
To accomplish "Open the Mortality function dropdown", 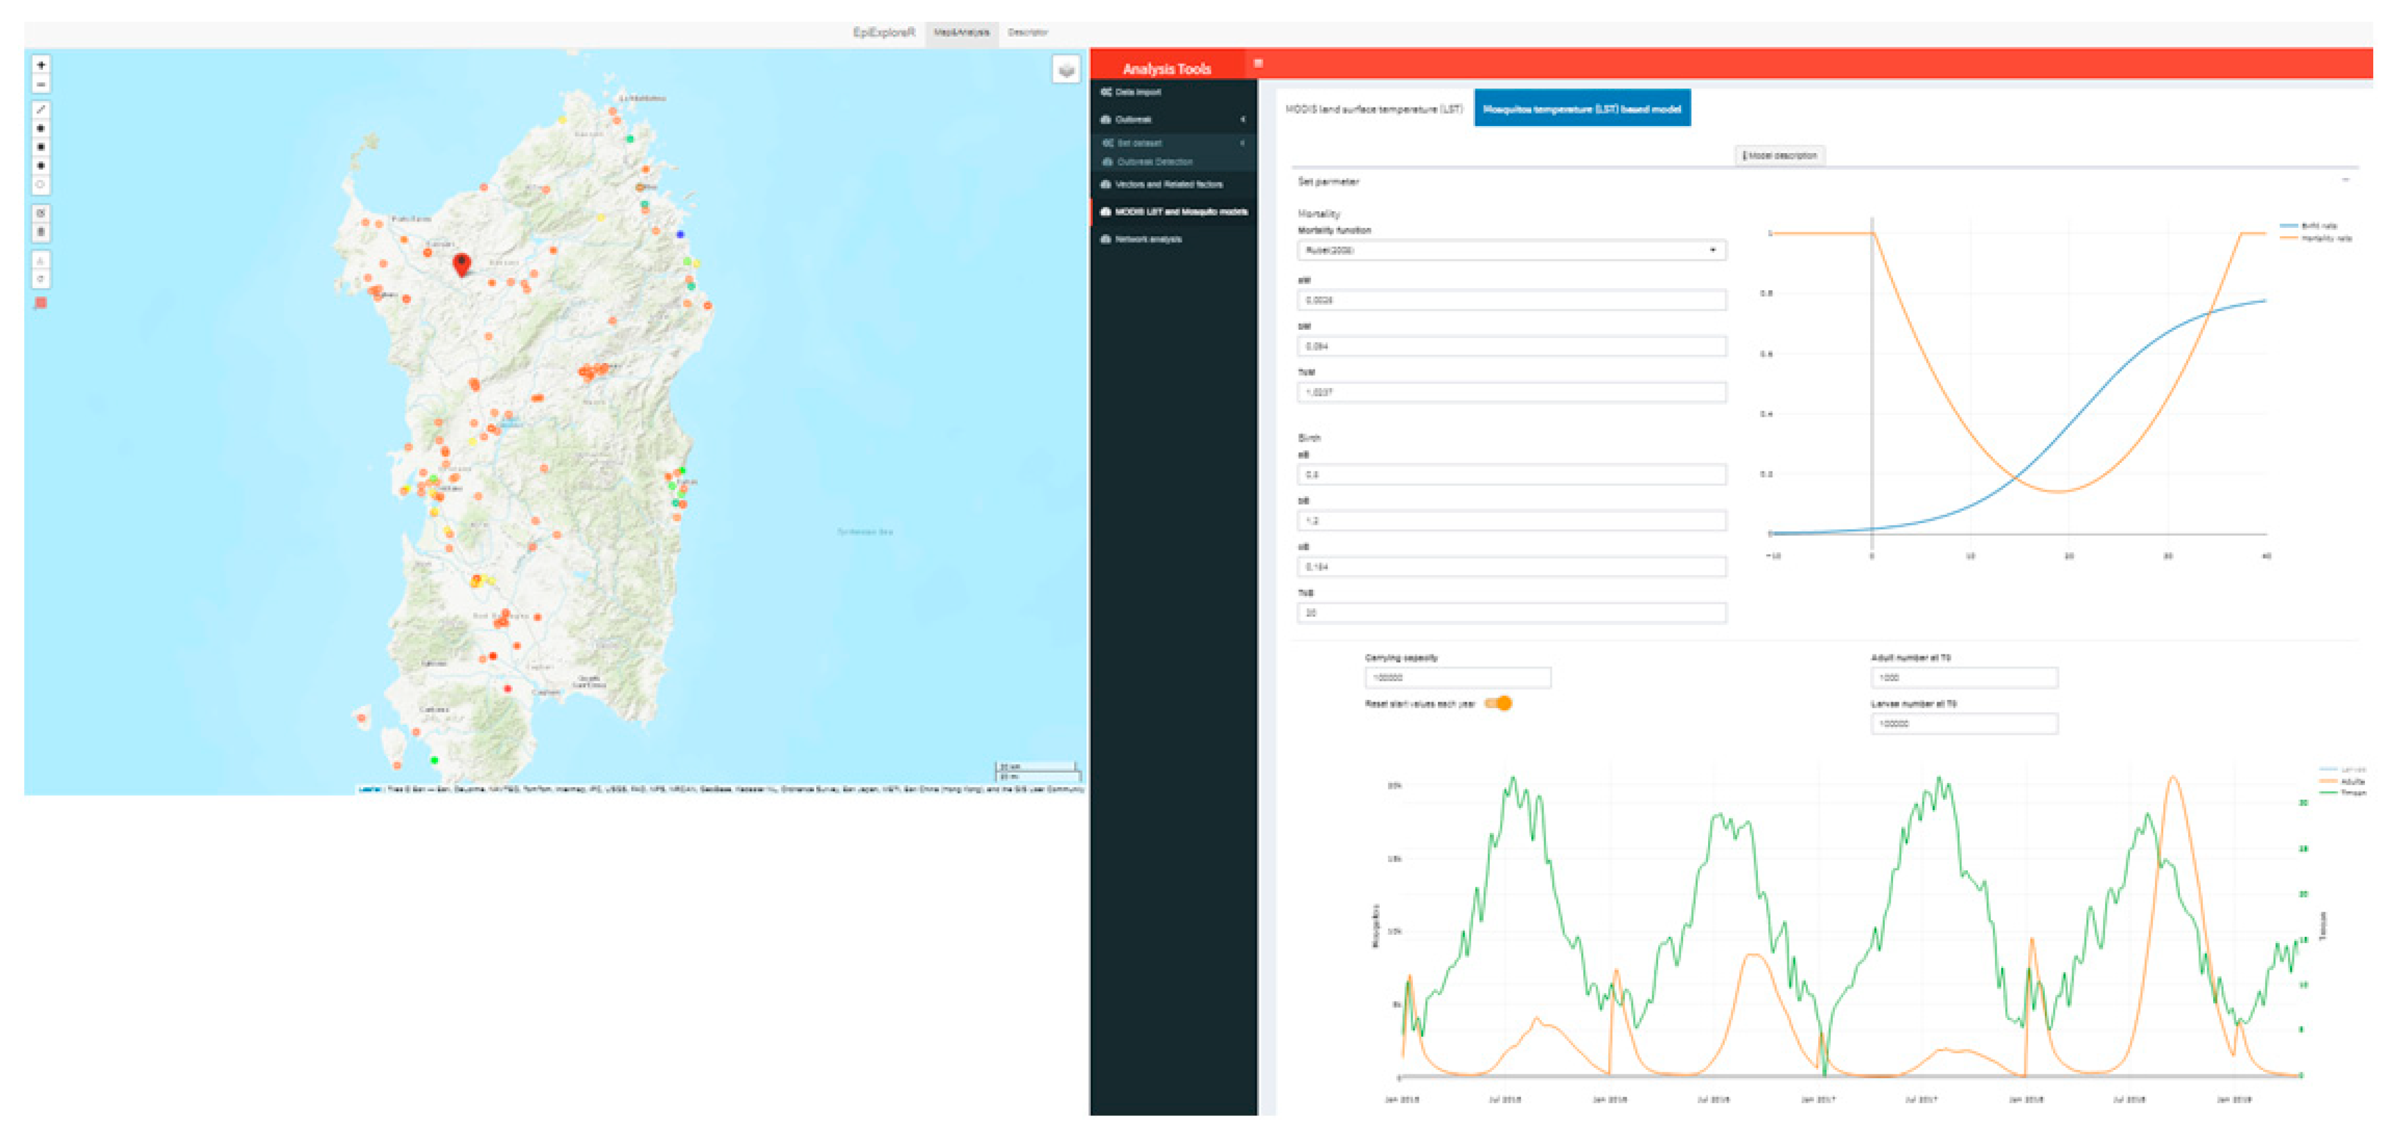I will pos(1512,250).
